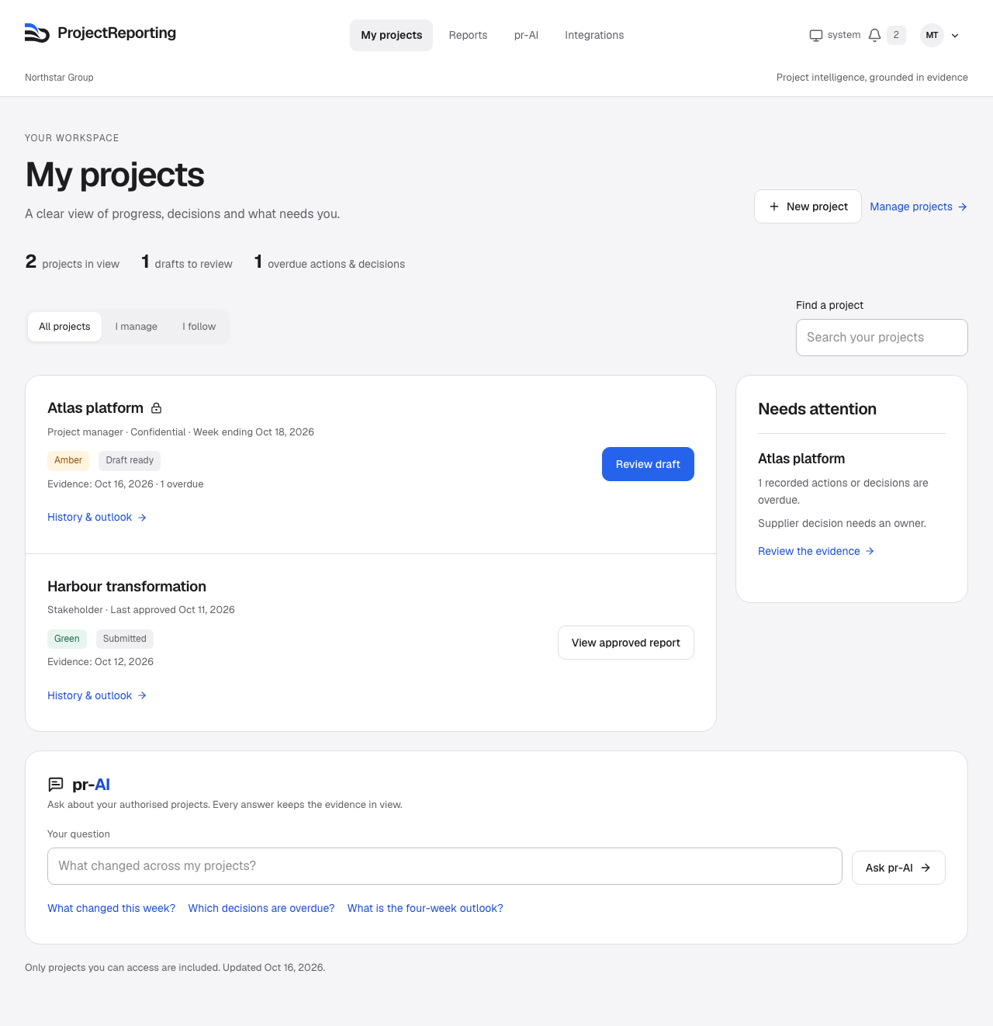Switch to the I manage filter tab
993x1026 pixels.
[x=137, y=327]
